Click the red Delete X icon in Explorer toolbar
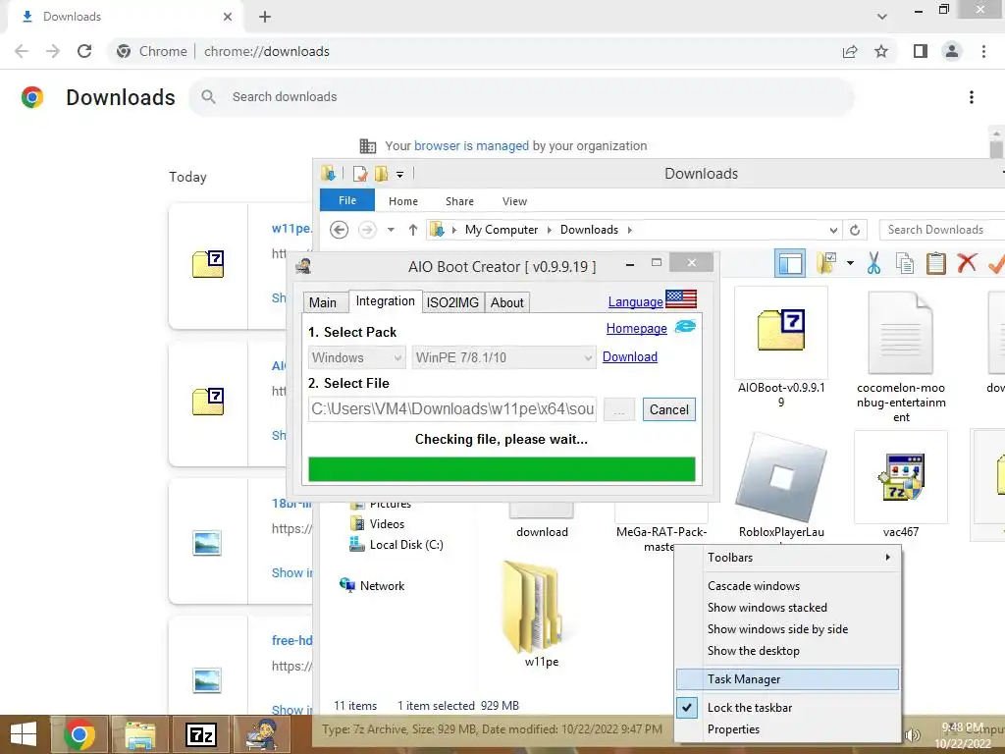 [967, 262]
